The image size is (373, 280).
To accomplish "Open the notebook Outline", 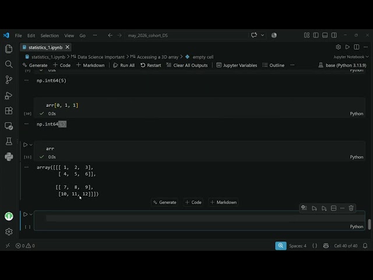I will pyautogui.click(x=273, y=65).
